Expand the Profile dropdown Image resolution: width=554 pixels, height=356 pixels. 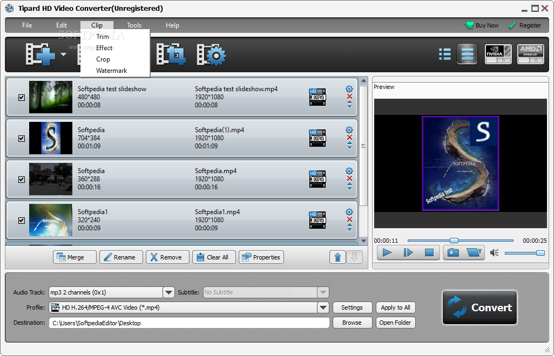point(323,307)
